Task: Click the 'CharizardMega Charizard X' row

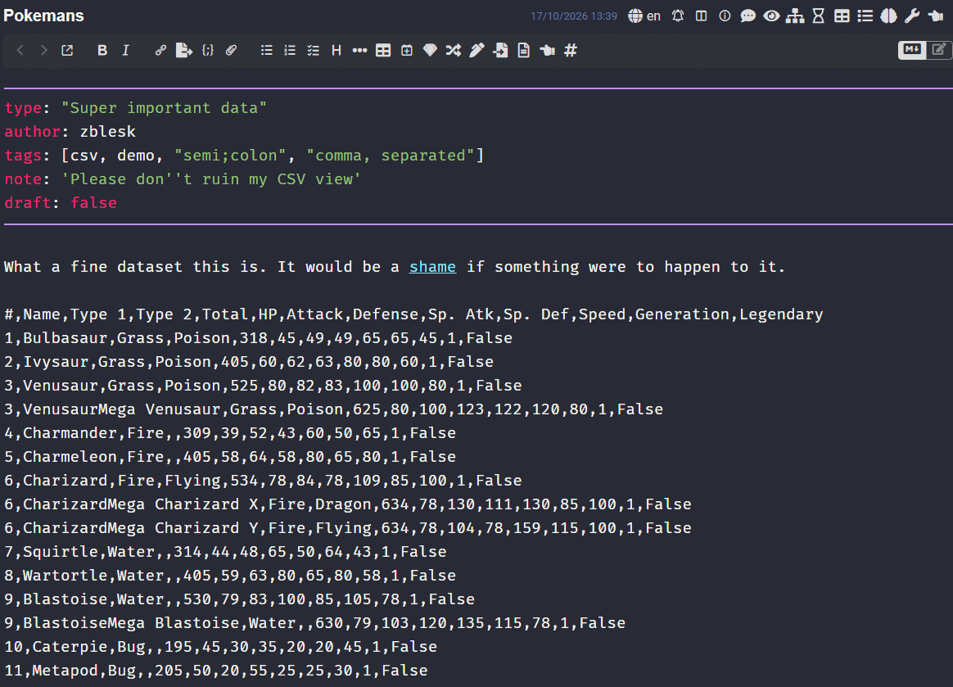Action: (348, 504)
